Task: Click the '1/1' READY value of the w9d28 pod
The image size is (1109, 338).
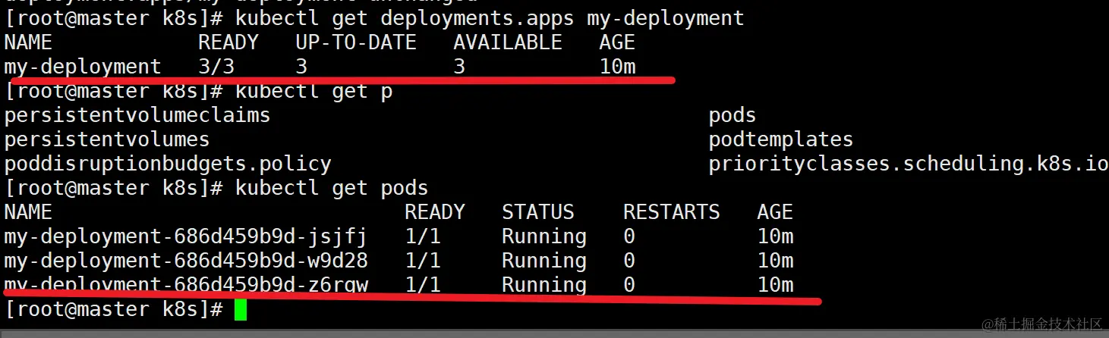Action: click(423, 261)
